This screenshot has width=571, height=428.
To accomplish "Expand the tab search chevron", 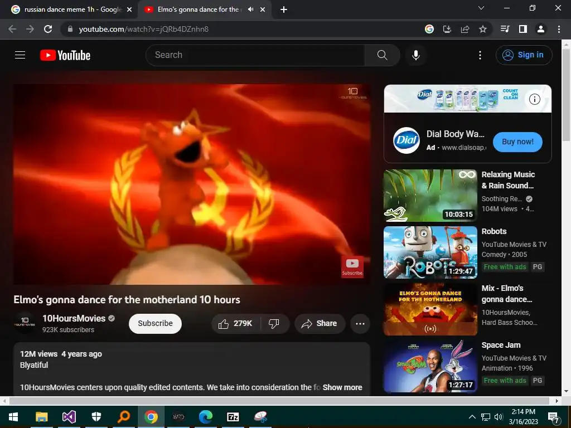I will coord(481,8).
